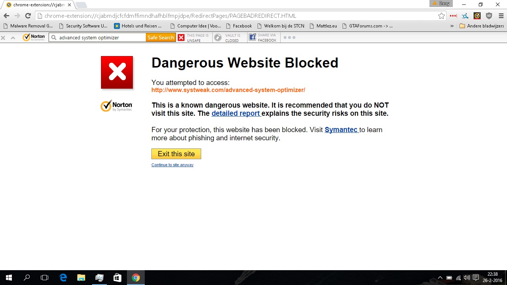Open the Facebook bookmark
Screen dimensions: 507x285
click(239, 26)
